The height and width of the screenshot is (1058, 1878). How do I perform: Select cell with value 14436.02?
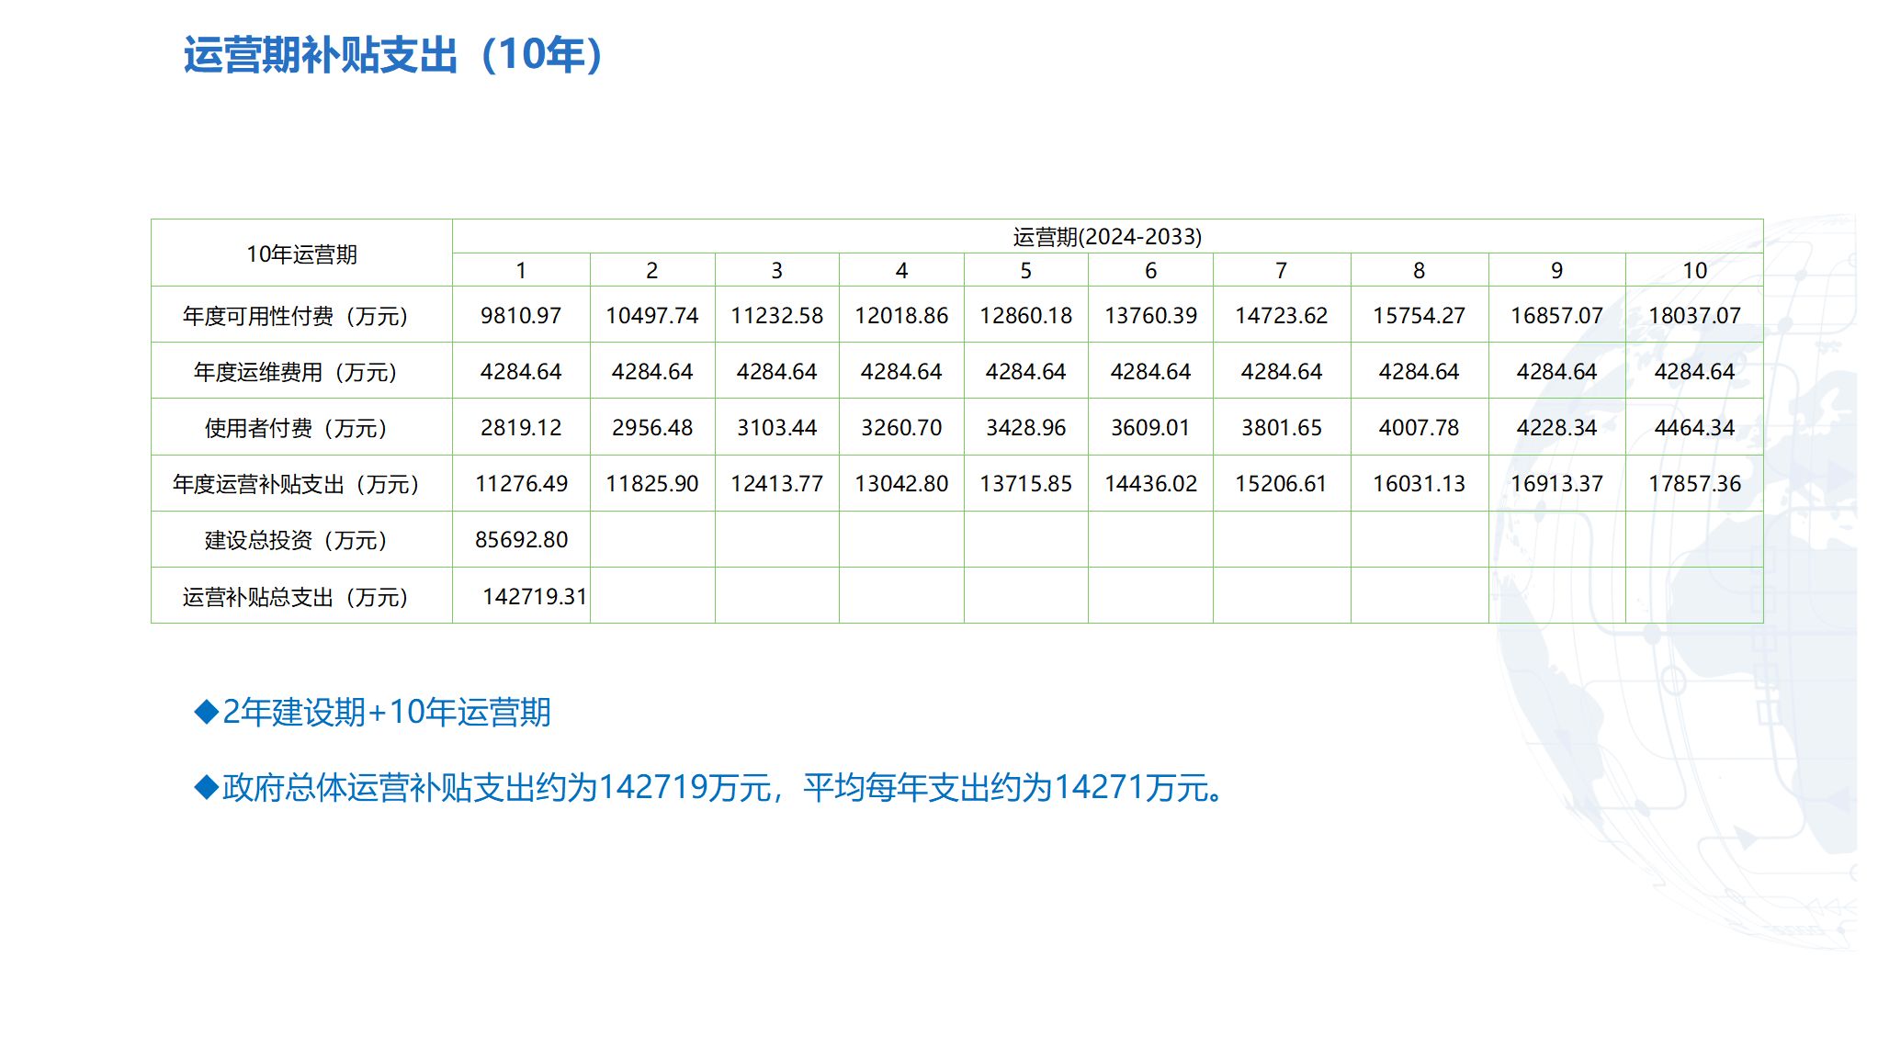click(1150, 484)
